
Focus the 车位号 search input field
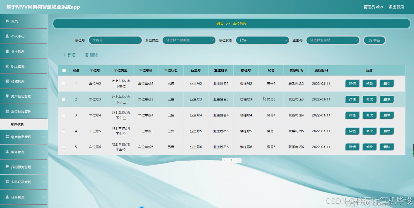point(115,40)
